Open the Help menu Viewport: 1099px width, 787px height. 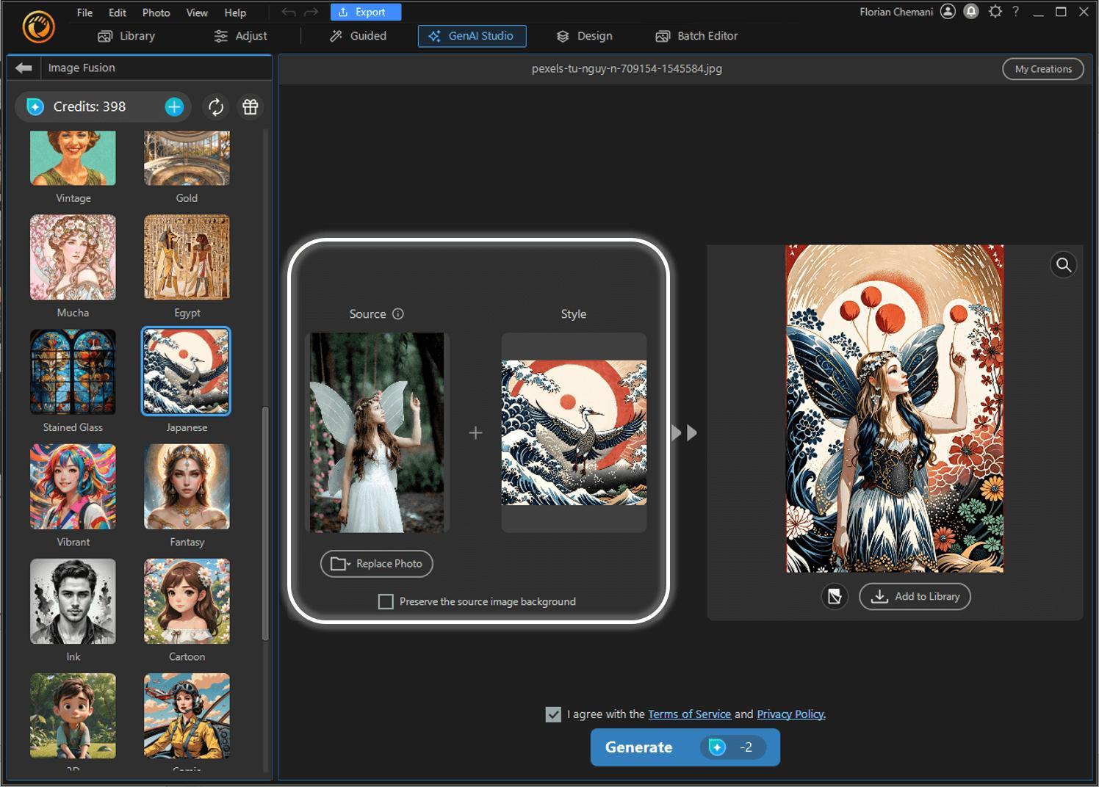235,12
